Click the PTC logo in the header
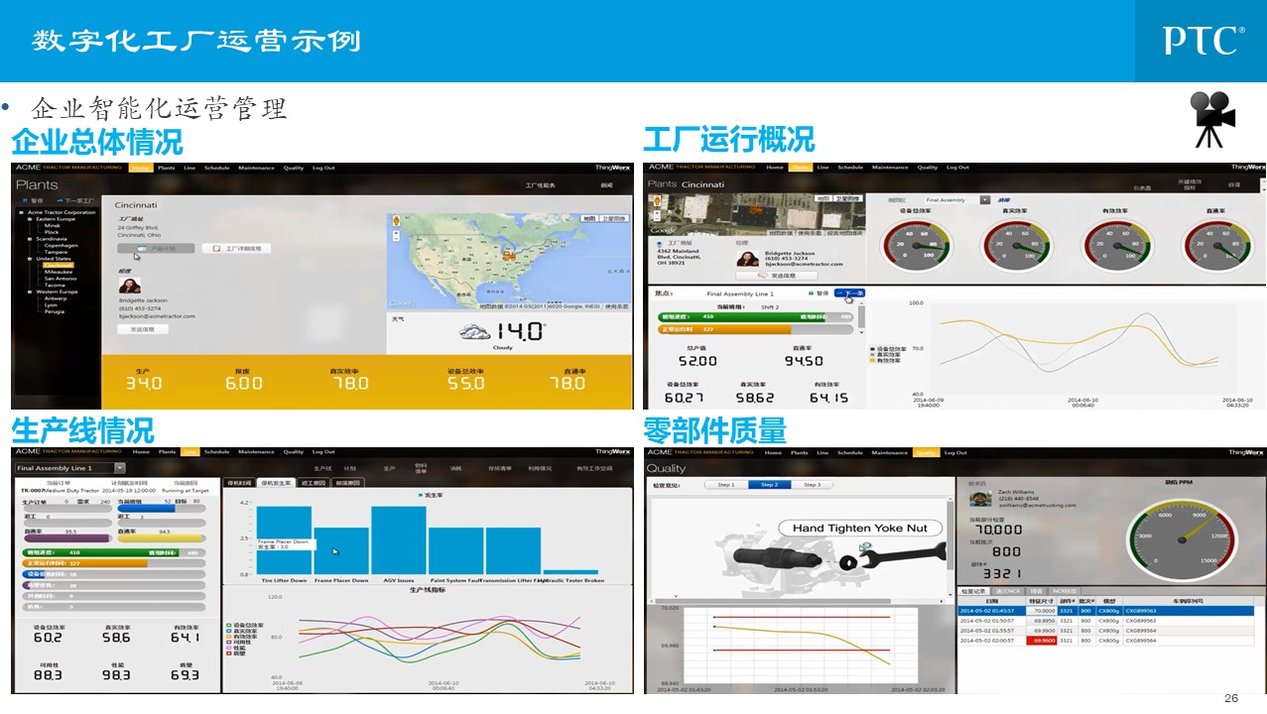The width and height of the screenshot is (1267, 714). tap(1203, 41)
